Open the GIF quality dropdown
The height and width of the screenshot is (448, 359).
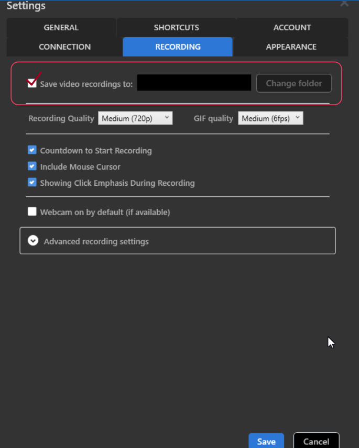pyautogui.click(x=270, y=118)
